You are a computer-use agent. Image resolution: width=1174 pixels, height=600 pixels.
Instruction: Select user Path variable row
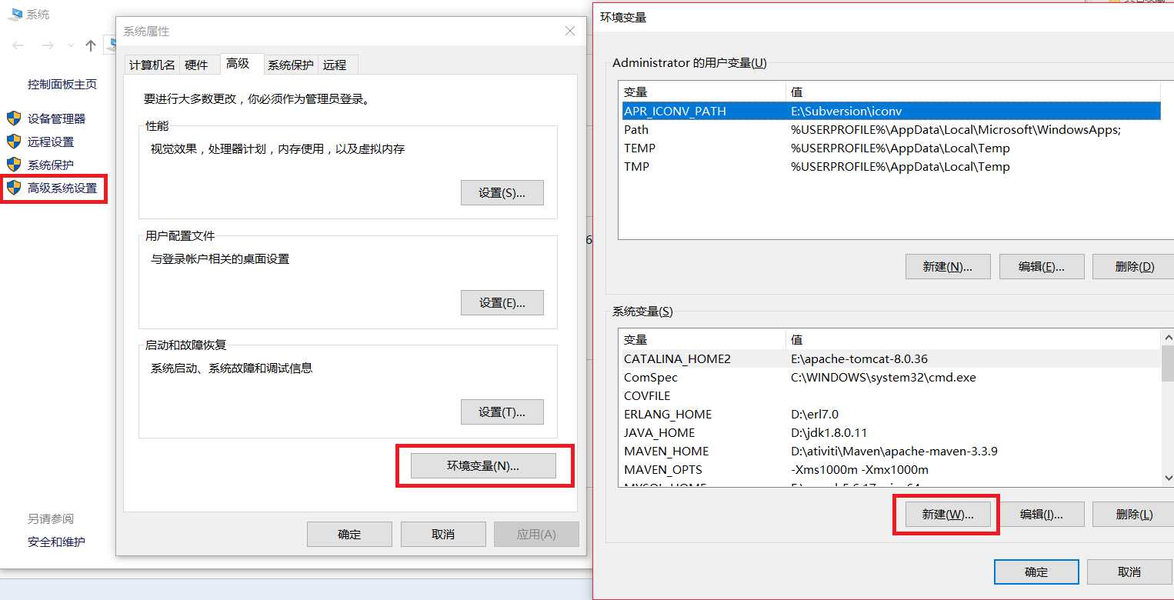891,130
